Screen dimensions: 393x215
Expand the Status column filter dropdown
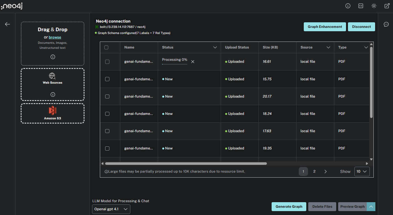point(215,47)
